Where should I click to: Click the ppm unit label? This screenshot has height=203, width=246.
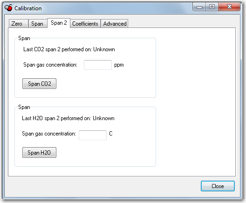pyautogui.click(x=119, y=65)
